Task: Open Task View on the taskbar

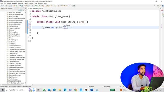Action: pyautogui.click(x=38, y=90)
